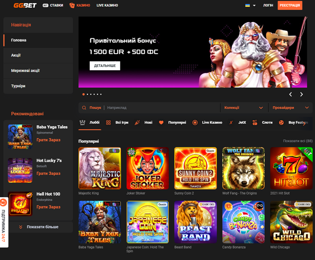315x260 pixels.
Task: Click Грати Зараз for Hell Hot 100
Action: [49, 207]
